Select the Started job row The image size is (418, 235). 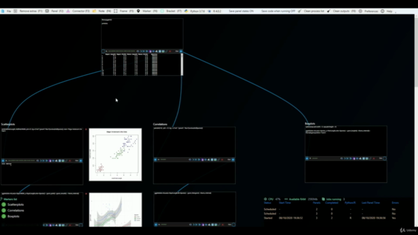point(330,218)
